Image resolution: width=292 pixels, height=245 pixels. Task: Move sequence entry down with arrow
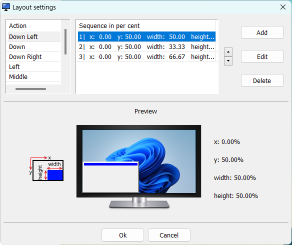(228, 61)
